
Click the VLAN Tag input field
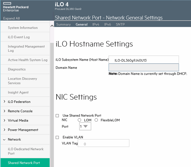(104, 143)
